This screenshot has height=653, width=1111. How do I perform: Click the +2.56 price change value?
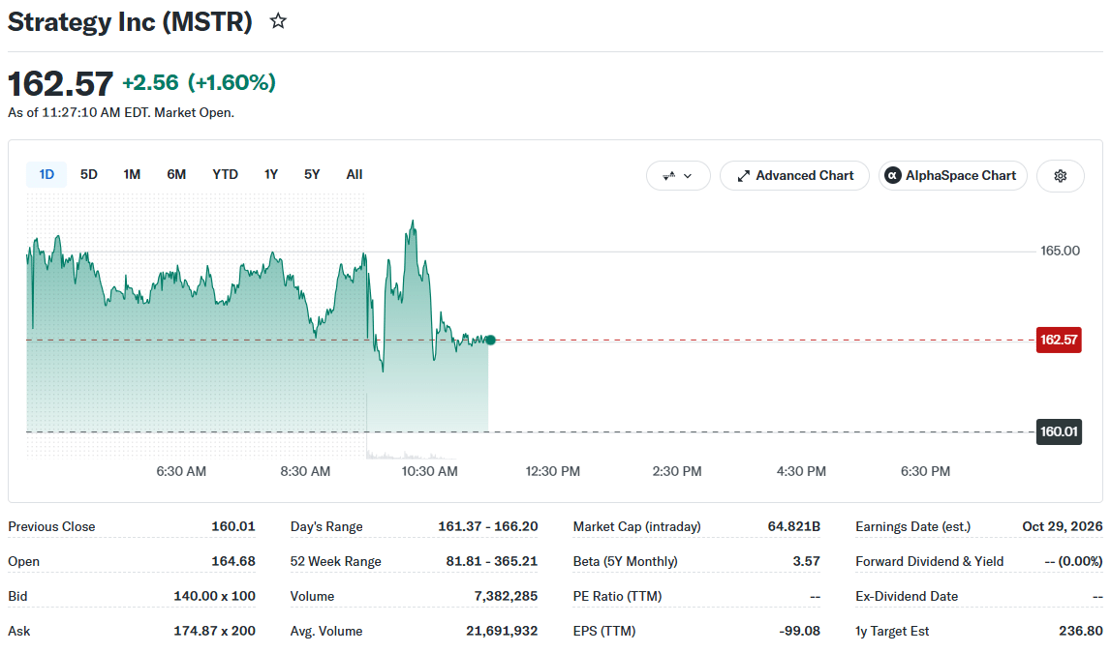[150, 83]
